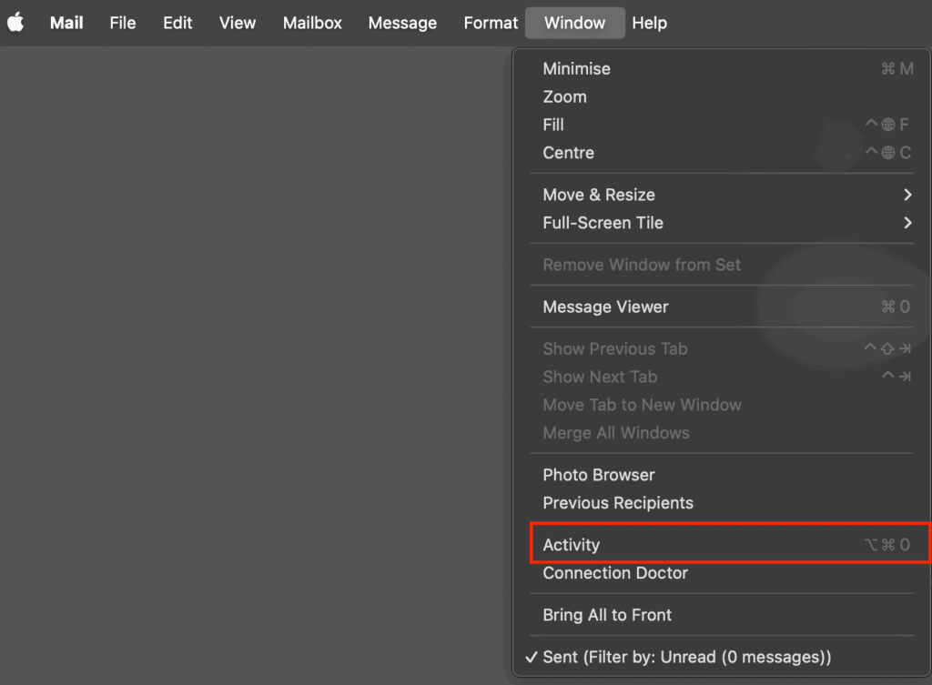932x685 pixels.
Task: Open the Apple menu
Action: click(16, 23)
